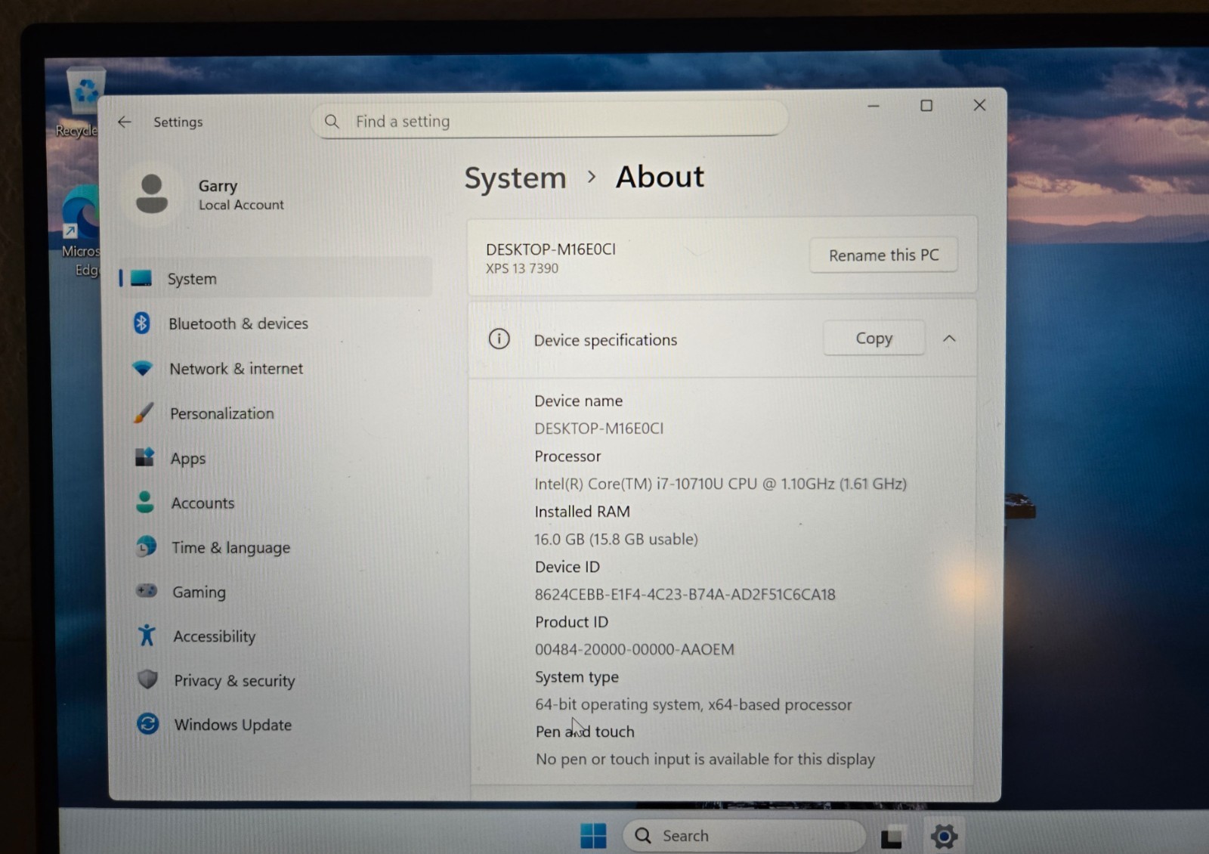The image size is (1209, 854).
Task: Open Task View on the taskbar
Action: 892,837
